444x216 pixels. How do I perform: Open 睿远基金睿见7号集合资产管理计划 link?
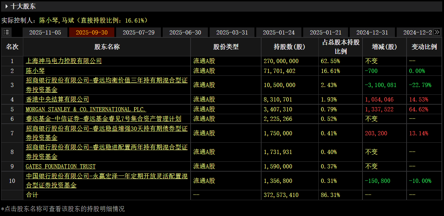[x=103, y=119]
